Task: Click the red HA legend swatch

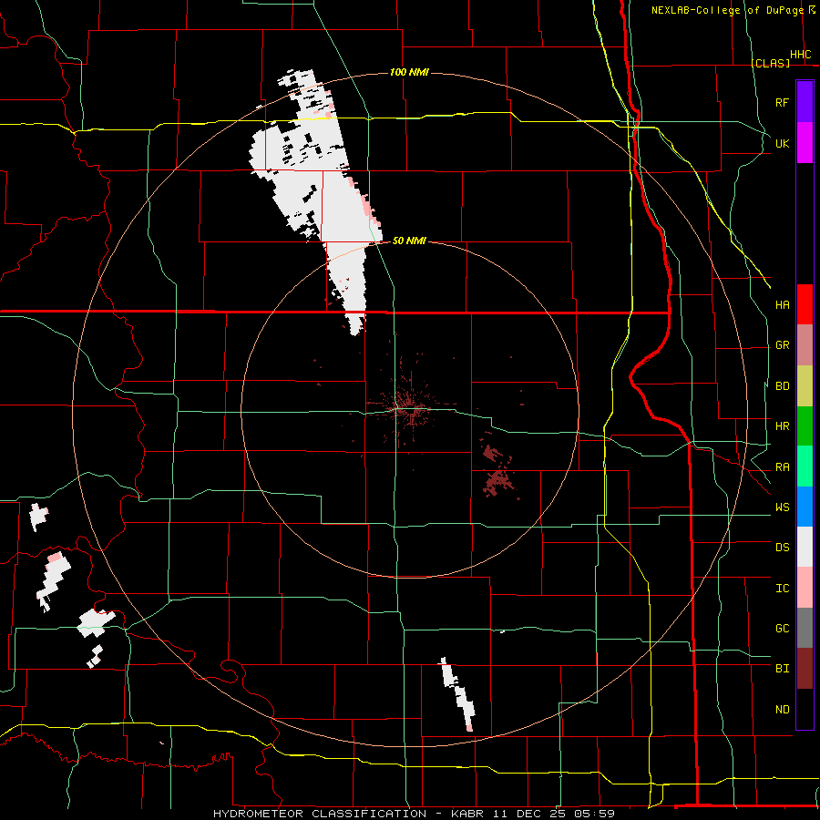Action: point(805,304)
